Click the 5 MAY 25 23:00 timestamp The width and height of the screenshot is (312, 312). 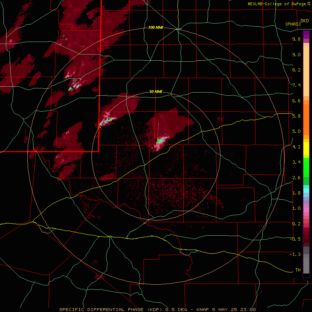pos(234,310)
